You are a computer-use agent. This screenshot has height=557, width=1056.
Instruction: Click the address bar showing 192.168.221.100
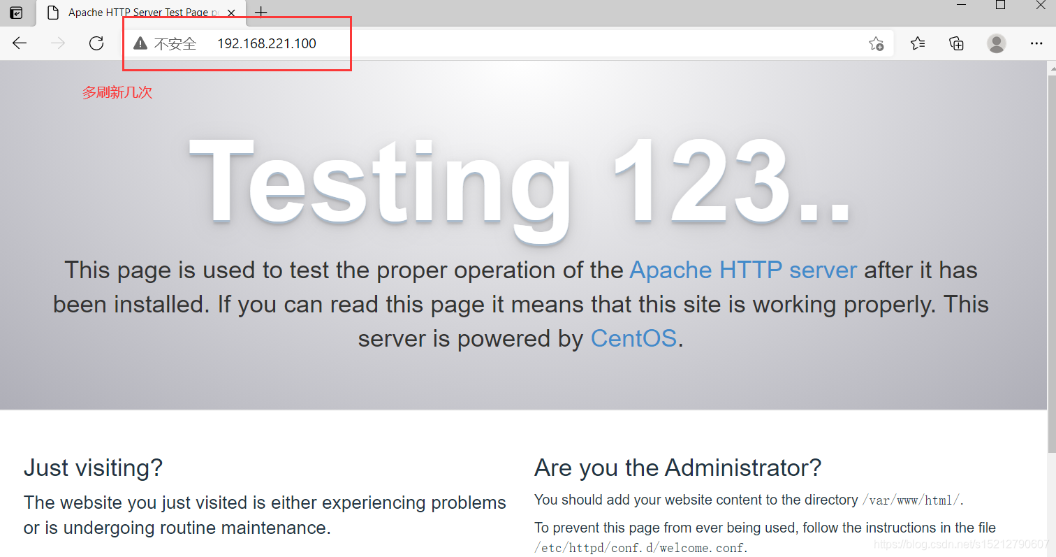click(508, 43)
